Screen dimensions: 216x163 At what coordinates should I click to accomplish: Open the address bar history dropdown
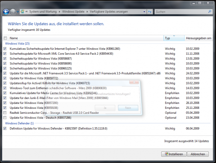pyautogui.click(x=144, y=12)
